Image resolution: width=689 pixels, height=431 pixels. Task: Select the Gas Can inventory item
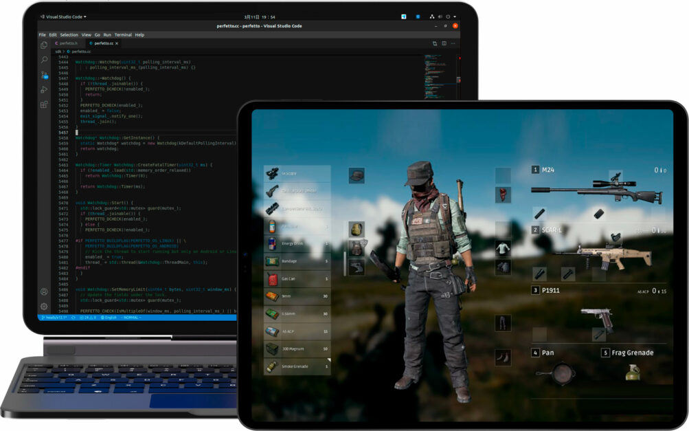[x=297, y=279]
